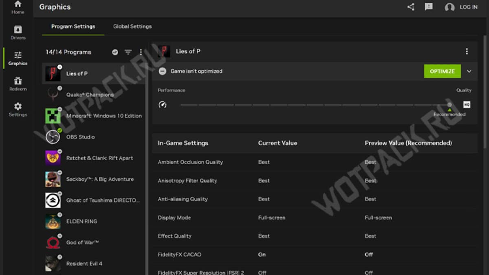
Task: Click the Lies of P header game icon
Action: (164, 51)
